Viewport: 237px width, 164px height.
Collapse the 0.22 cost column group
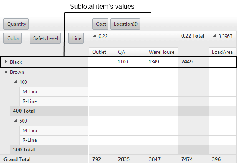[x=94, y=36]
